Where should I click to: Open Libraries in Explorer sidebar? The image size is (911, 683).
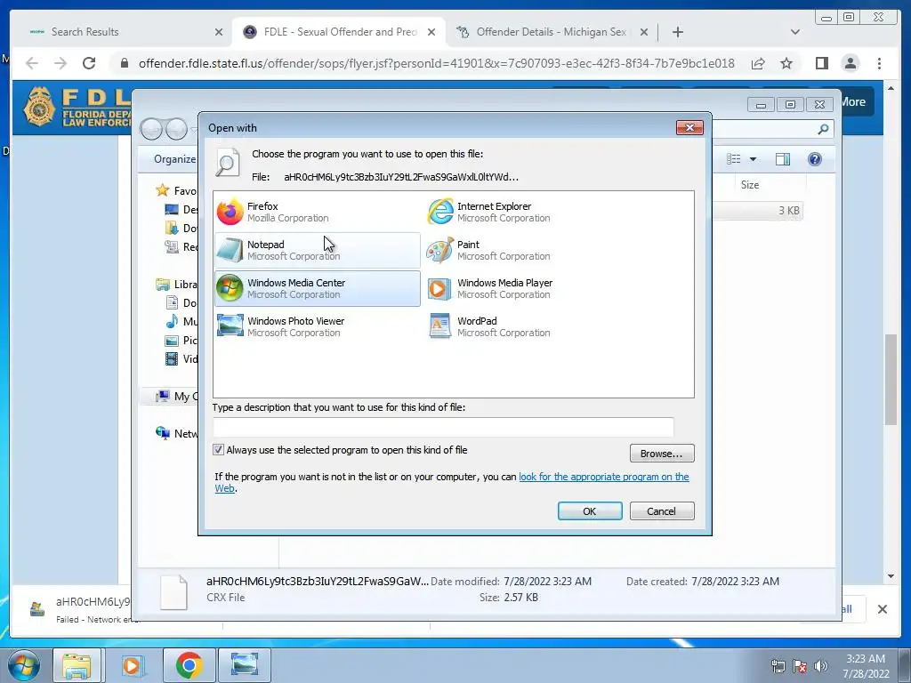[x=177, y=284]
